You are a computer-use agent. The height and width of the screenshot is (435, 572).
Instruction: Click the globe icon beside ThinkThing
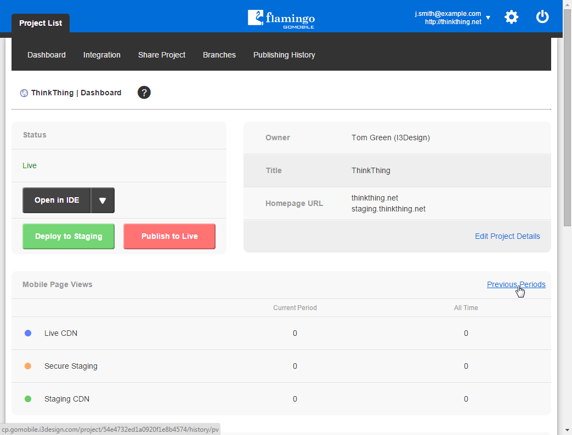pos(24,93)
